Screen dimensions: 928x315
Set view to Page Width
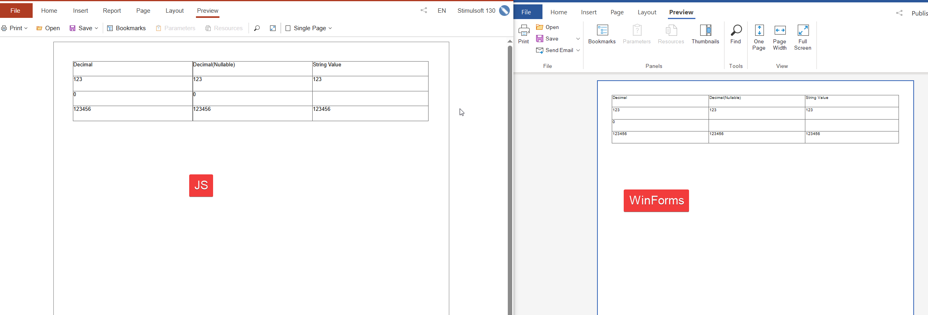click(x=779, y=37)
